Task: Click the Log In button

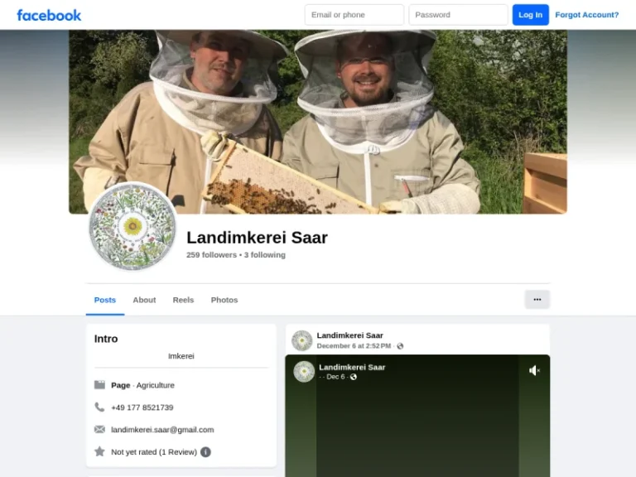Action: click(531, 15)
